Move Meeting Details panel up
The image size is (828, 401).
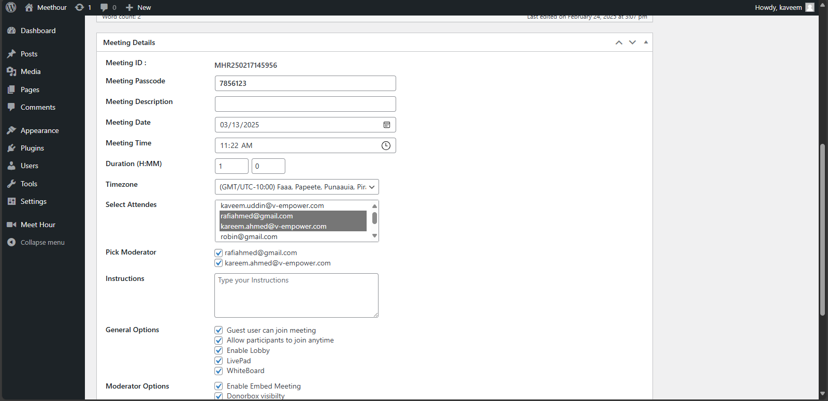pos(619,42)
